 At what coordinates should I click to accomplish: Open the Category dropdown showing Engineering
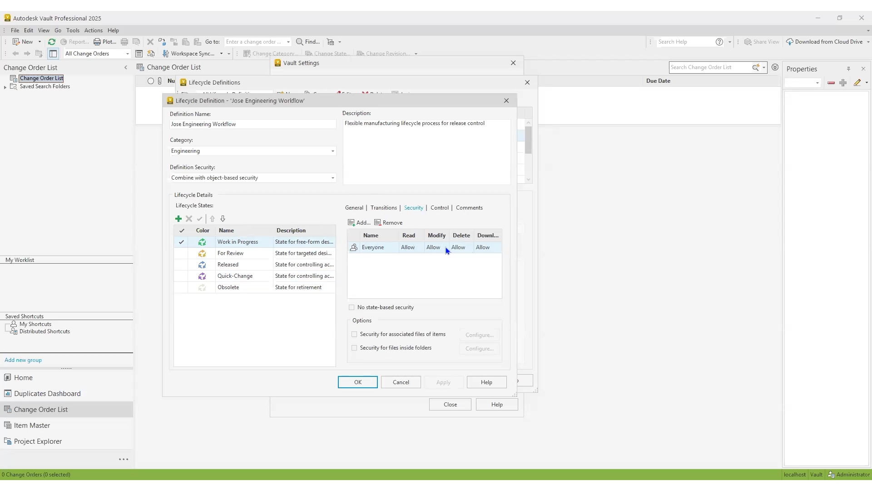pos(332,151)
